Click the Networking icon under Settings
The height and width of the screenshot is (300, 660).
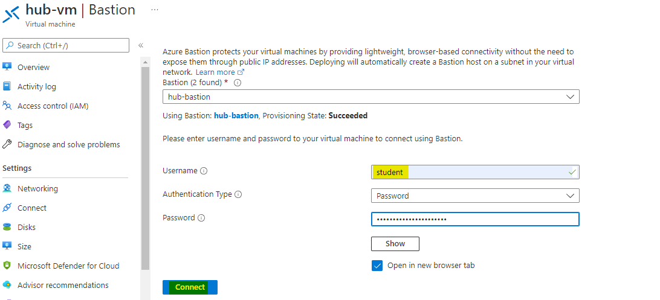click(7, 188)
